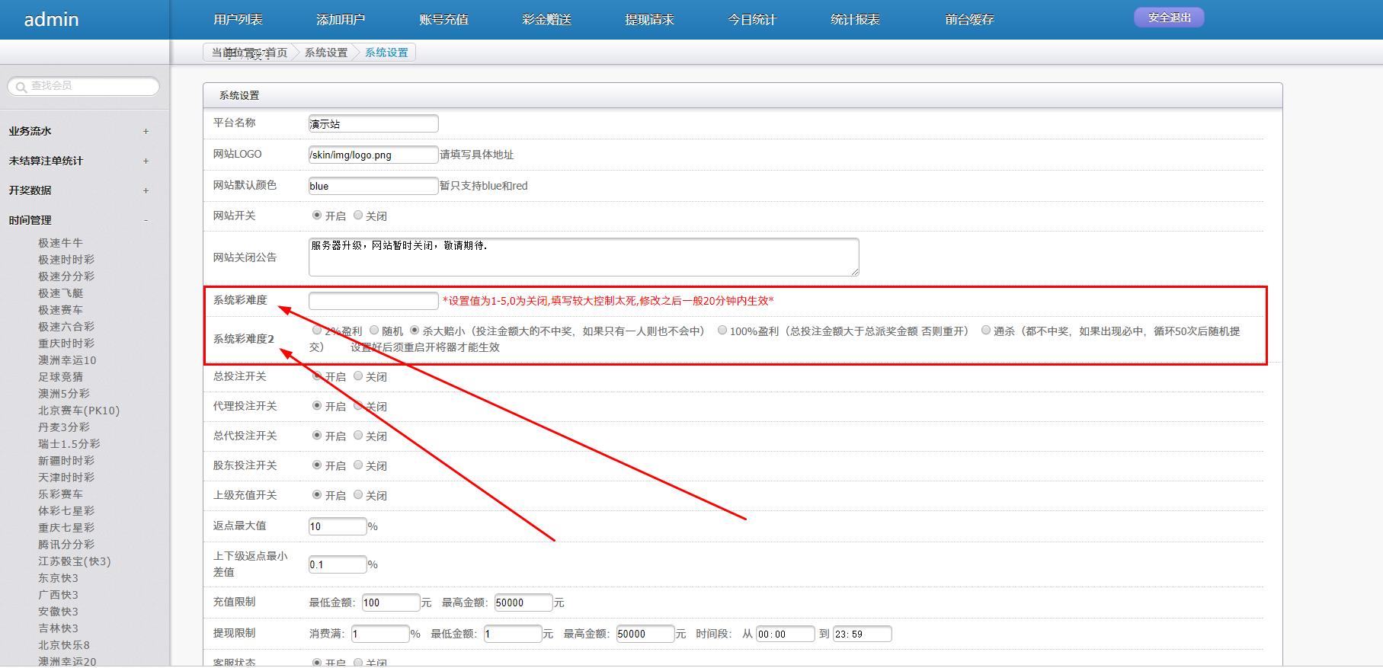Image resolution: width=1383 pixels, height=668 pixels.
Task: Collapse the 时间管理 sidebar section
Action: [x=146, y=220]
